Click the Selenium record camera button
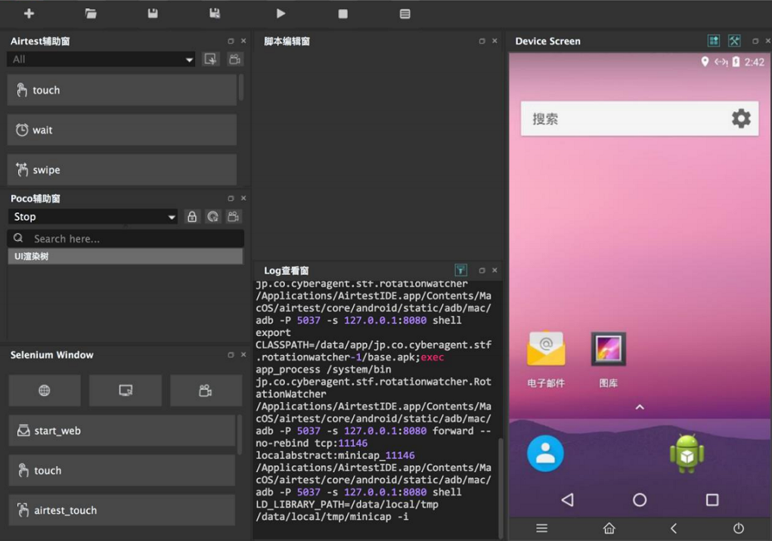 205,391
